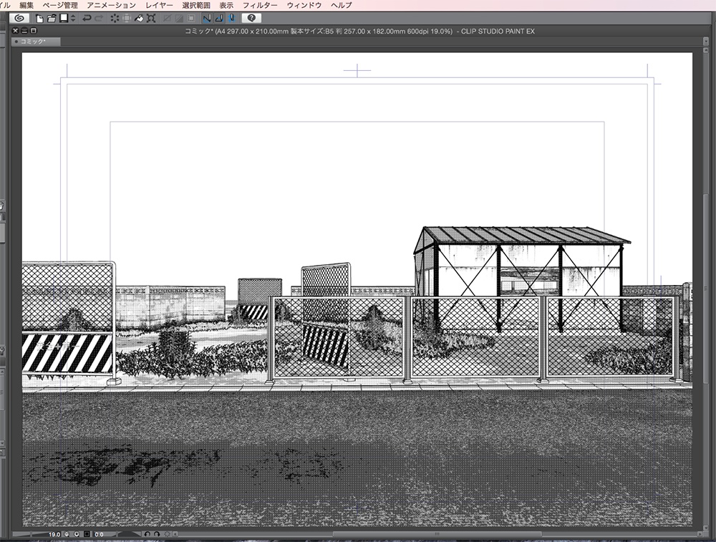Open the ウィンドウ (Window) menu
716x542 pixels.
pos(304,5)
